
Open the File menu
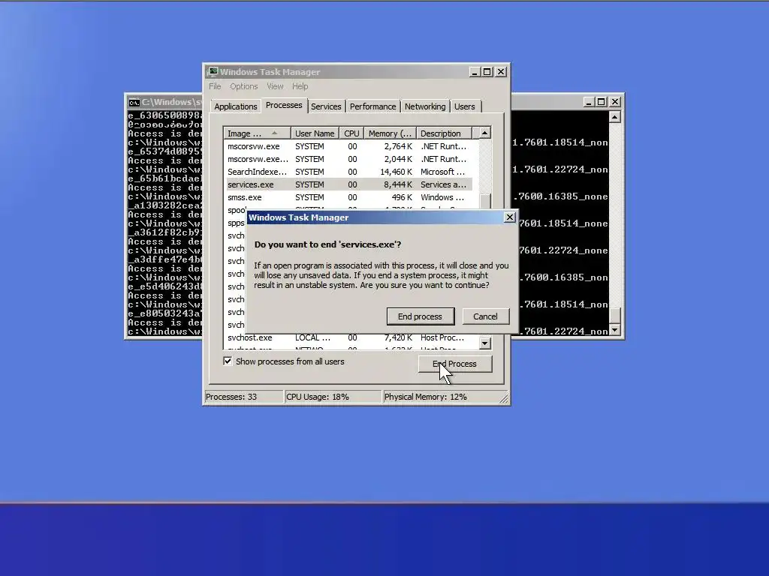(x=215, y=86)
